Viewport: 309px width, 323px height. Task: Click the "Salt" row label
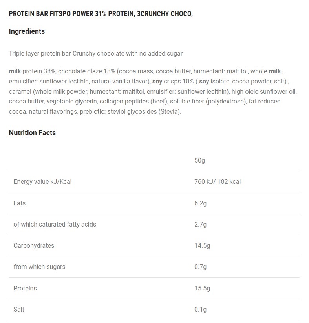coord(19,309)
